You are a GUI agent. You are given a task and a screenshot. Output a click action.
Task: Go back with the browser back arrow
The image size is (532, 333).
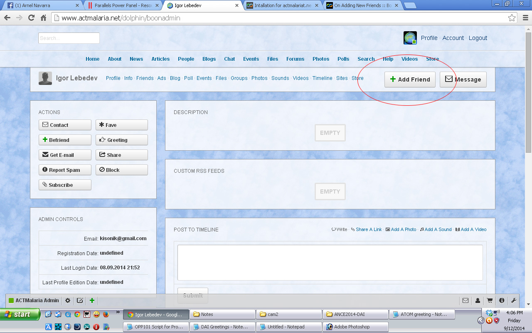click(x=7, y=18)
